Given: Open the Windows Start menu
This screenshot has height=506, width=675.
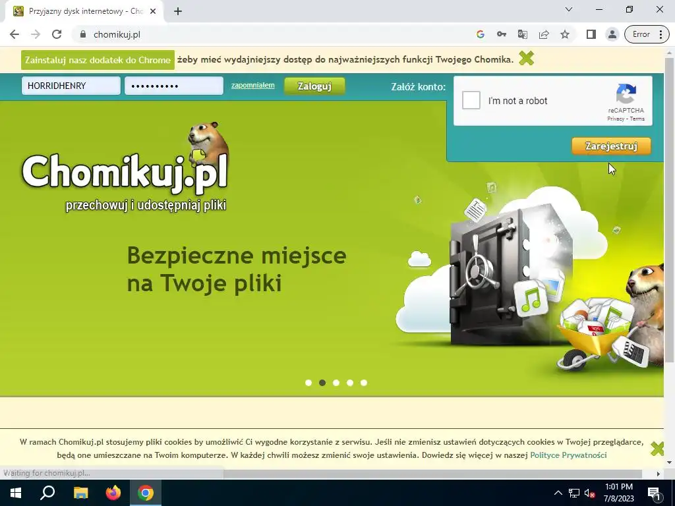Looking at the screenshot, I should tap(16, 493).
